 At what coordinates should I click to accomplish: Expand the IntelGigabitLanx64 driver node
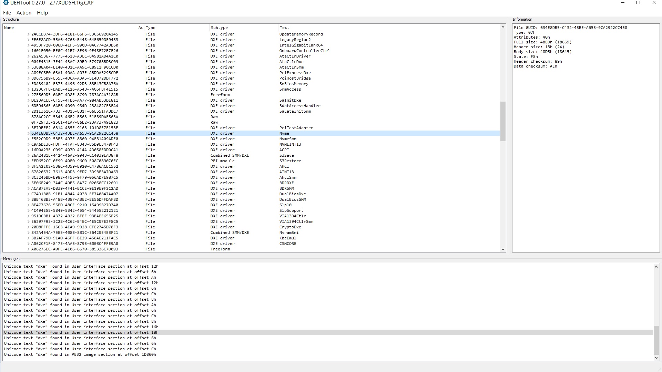[29, 45]
